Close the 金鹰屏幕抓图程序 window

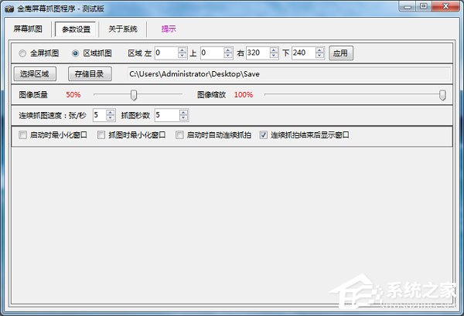point(446,6)
